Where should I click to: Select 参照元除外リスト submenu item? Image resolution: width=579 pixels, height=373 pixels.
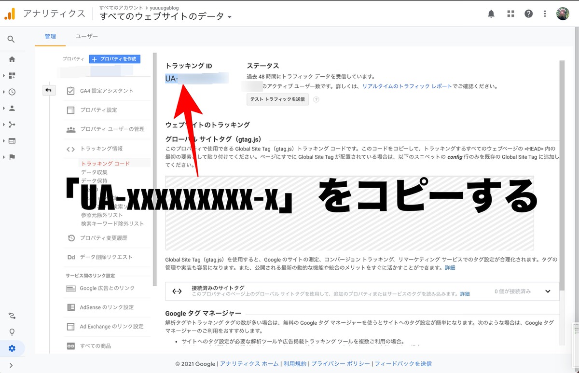(102, 215)
